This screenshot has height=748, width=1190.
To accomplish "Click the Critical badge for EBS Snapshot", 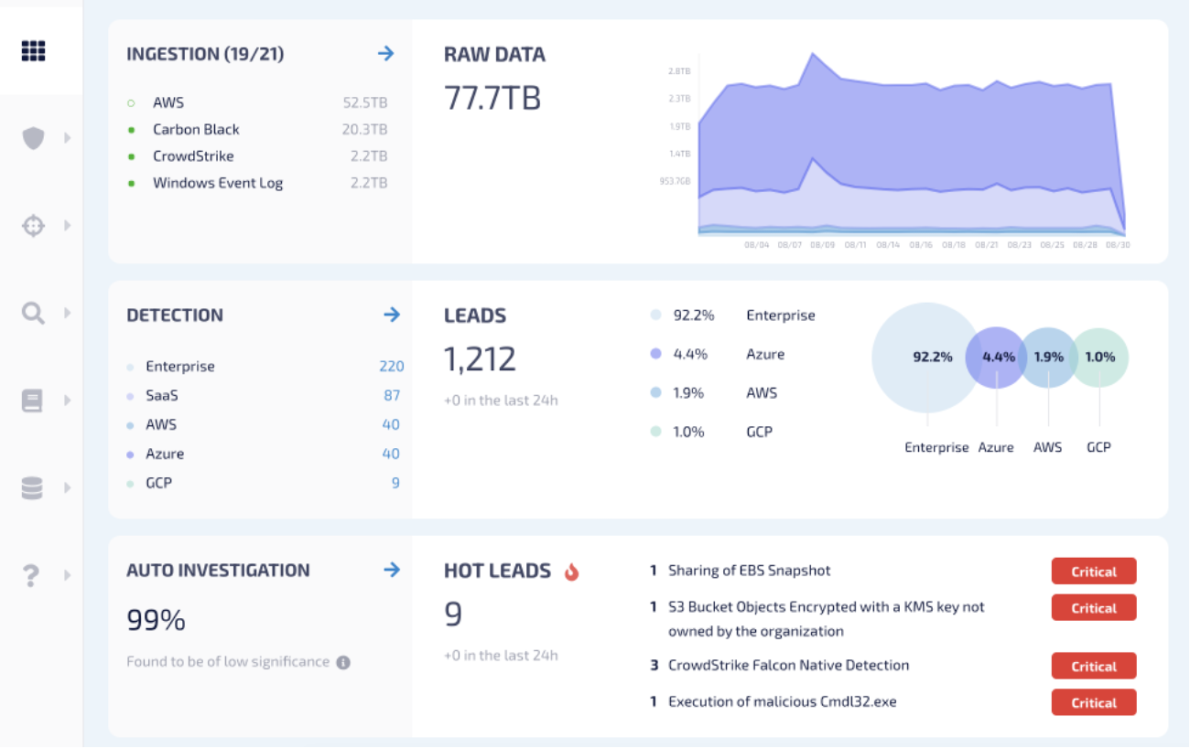I will click(1094, 572).
